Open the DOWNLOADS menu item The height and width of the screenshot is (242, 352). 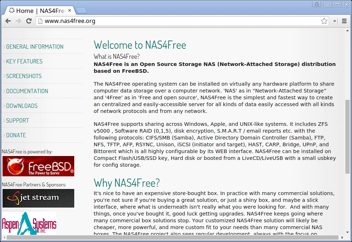pyautogui.click(x=22, y=106)
